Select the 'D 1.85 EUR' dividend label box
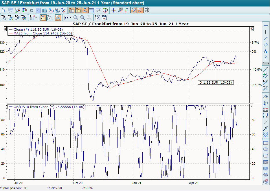 coord(215,82)
